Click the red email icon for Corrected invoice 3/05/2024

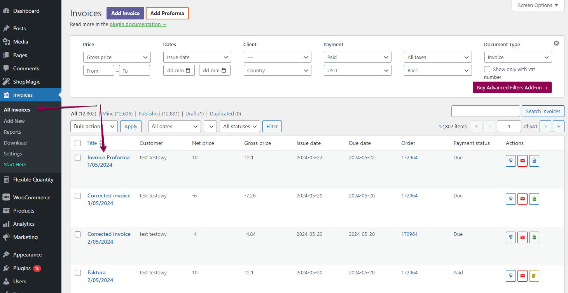pyautogui.click(x=522, y=199)
